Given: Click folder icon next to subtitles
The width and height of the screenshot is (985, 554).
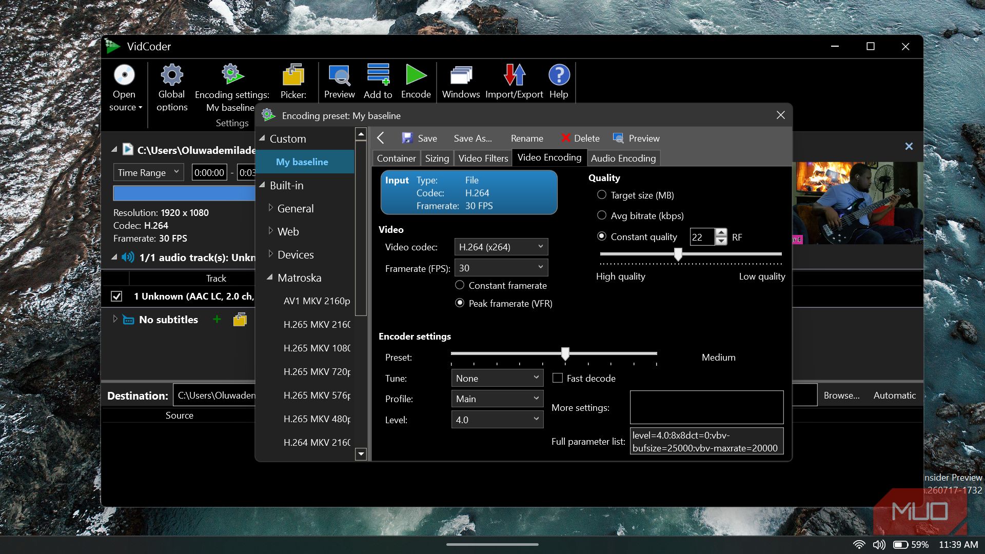Looking at the screenshot, I should point(240,319).
